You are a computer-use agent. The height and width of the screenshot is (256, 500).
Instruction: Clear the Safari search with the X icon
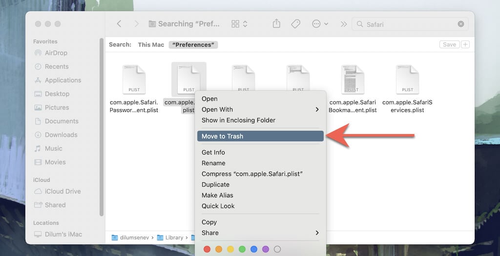[x=460, y=24]
